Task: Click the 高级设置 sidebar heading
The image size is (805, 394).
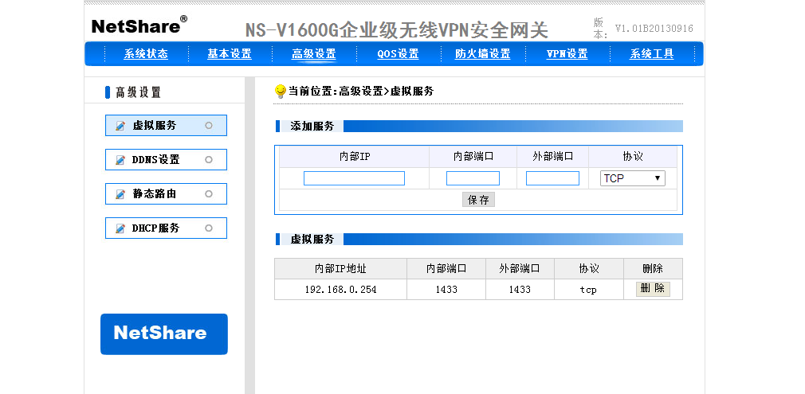Action: pyautogui.click(x=138, y=92)
